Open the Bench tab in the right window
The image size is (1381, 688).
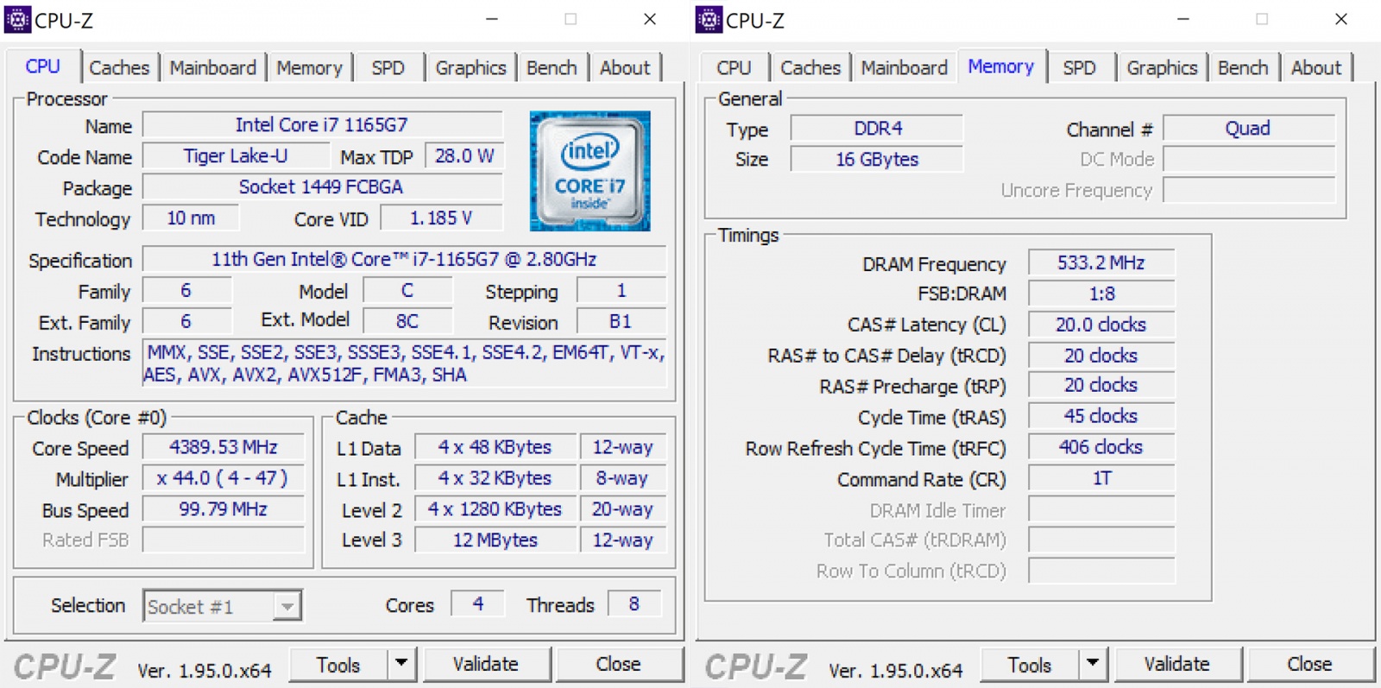click(1243, 67)
